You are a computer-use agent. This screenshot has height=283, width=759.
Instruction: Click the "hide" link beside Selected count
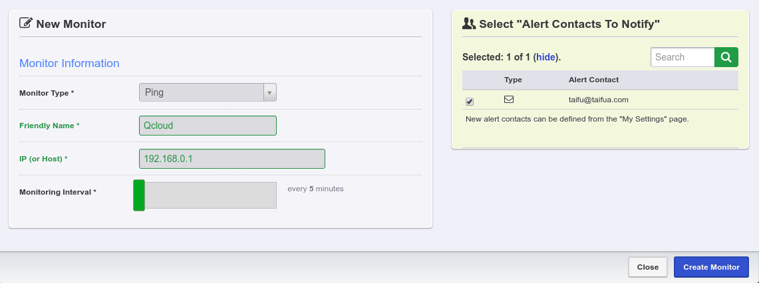545,57
